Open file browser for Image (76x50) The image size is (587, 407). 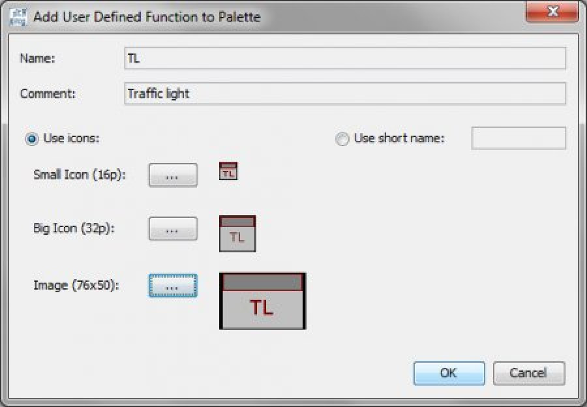[x=173, y=286]
